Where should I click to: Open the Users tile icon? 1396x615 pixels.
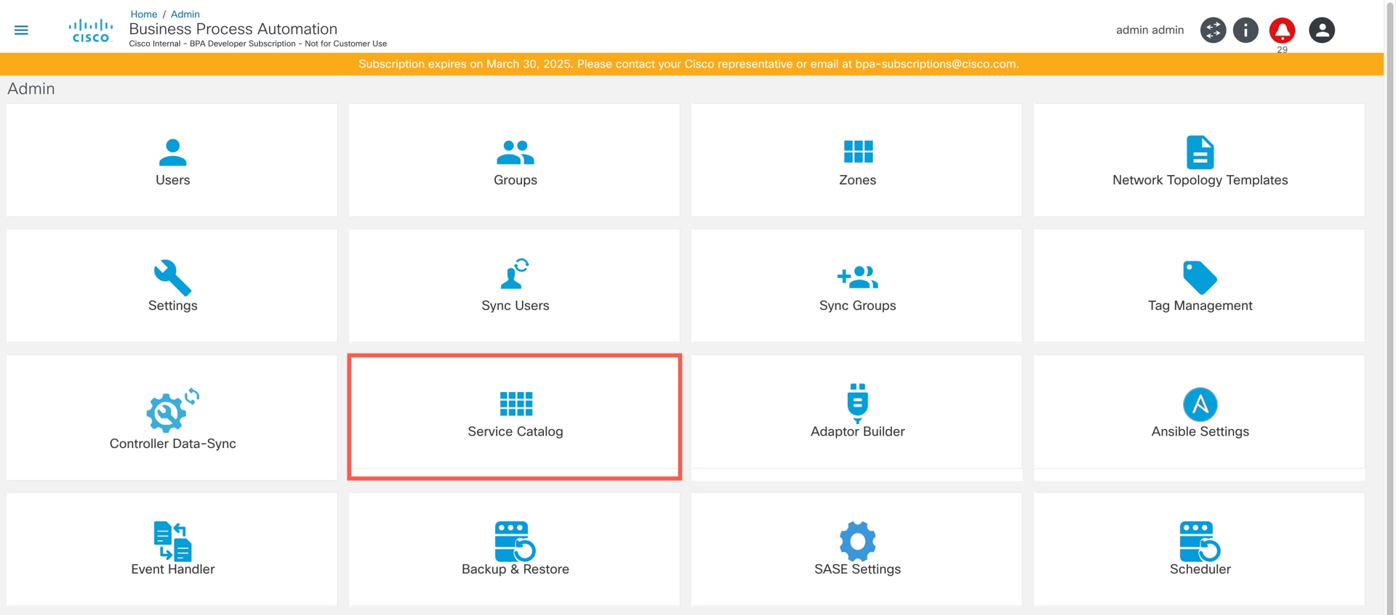(x=172, y=152)
